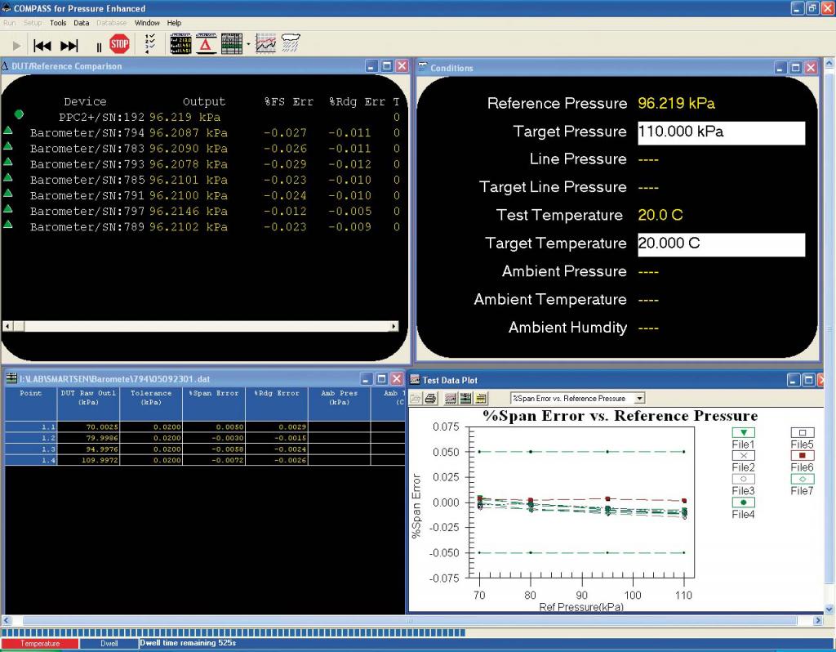The height and width of the screenshot is (652, 836).
Task: Click the red STOP test icon
Action: pos(119,44)
